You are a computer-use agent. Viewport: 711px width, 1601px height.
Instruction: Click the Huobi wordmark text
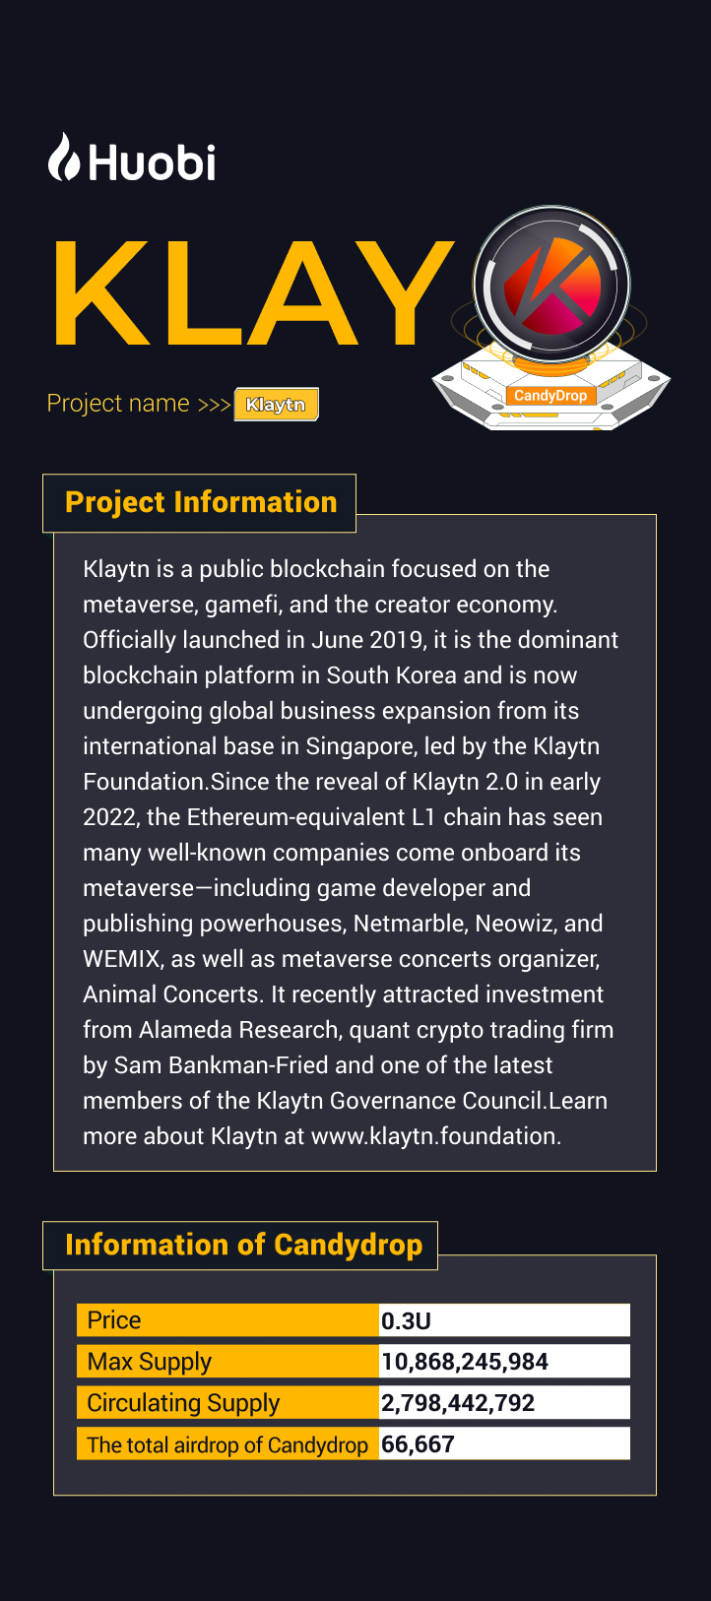click(x=152, y=162)
